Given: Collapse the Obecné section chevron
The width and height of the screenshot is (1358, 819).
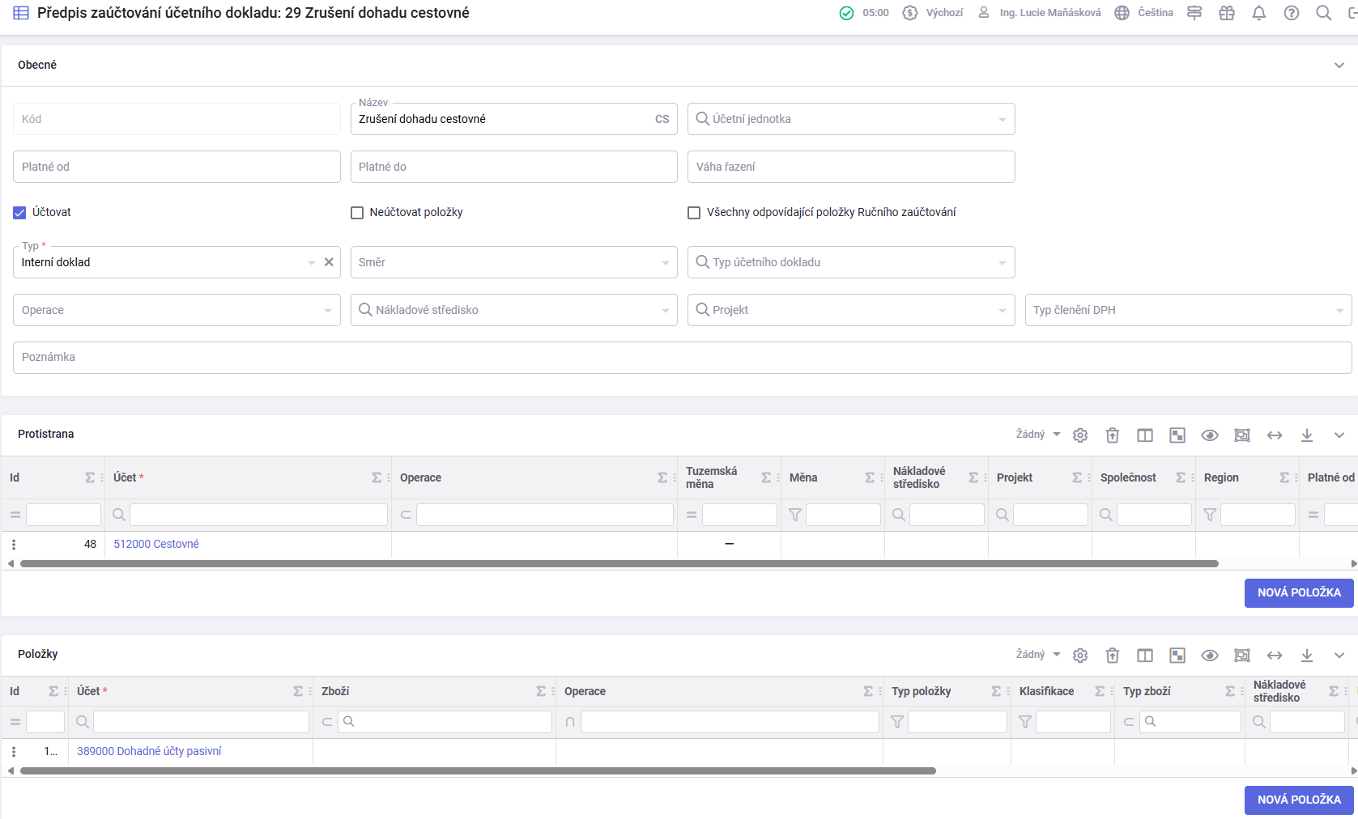Looking at the screenshot, I should [1339, 65].
